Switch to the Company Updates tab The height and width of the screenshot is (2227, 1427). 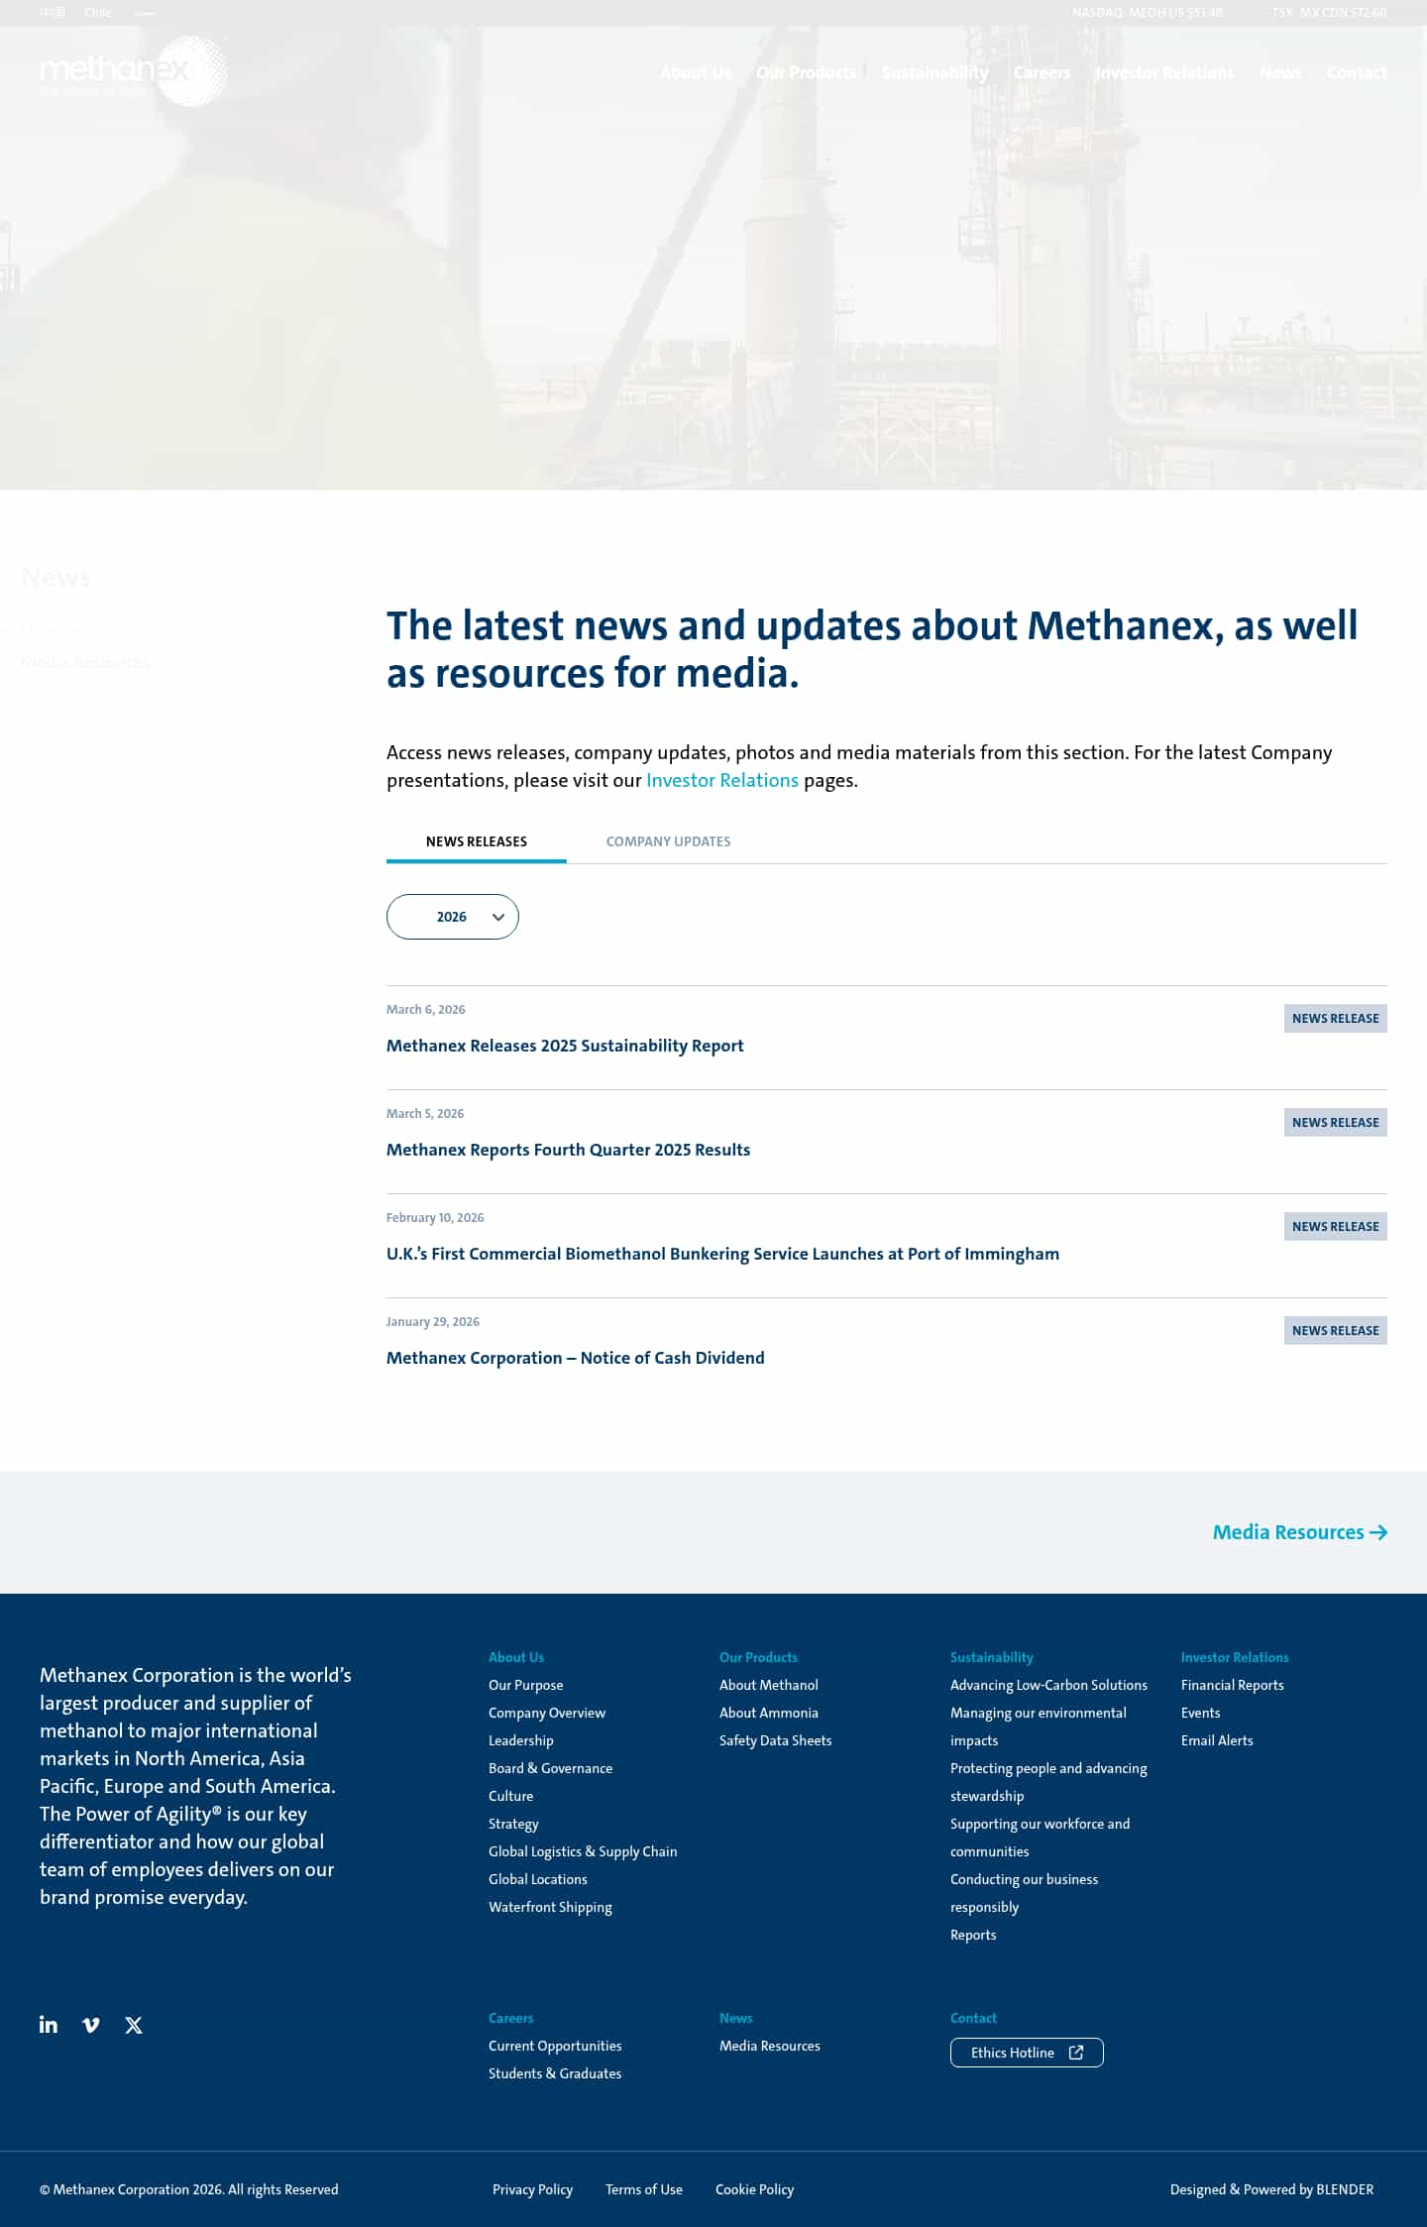coord(668,841)
